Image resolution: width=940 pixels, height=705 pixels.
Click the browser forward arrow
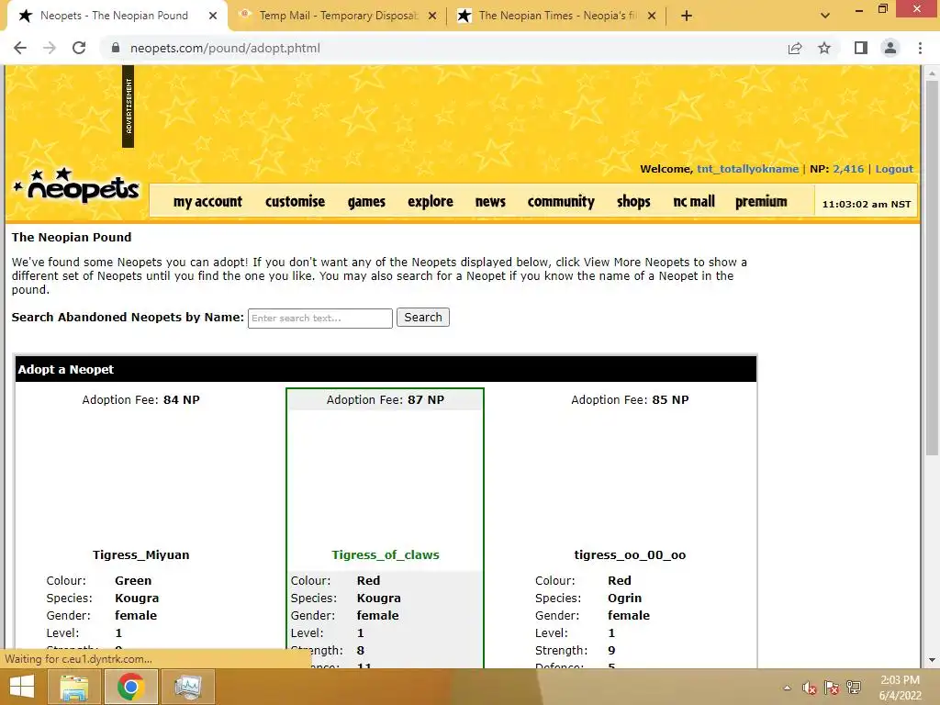[50, 48]
